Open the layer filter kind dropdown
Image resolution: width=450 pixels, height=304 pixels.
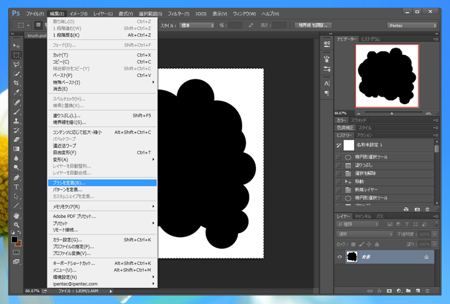[x=357, y=224]
